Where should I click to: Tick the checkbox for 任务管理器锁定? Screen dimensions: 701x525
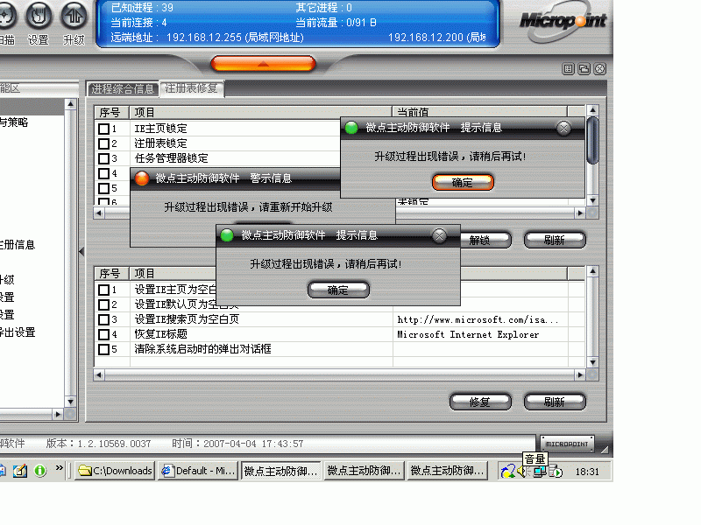103,158
